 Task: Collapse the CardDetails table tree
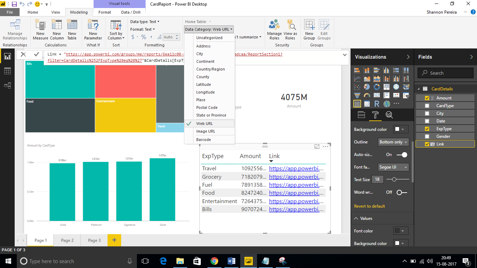pos(419,89)
